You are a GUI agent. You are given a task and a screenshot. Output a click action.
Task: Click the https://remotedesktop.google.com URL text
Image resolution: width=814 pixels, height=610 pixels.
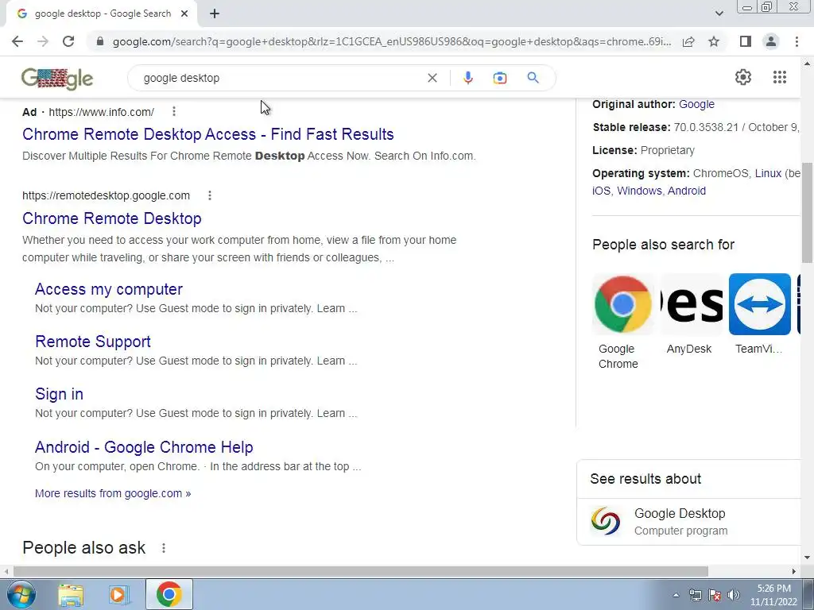point(106,195)
